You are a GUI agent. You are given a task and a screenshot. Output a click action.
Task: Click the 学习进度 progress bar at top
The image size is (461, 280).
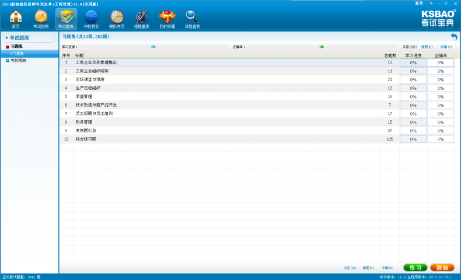point(153,47)
